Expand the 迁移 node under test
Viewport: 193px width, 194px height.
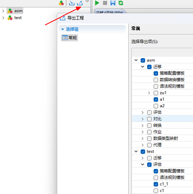pos(142,158)
